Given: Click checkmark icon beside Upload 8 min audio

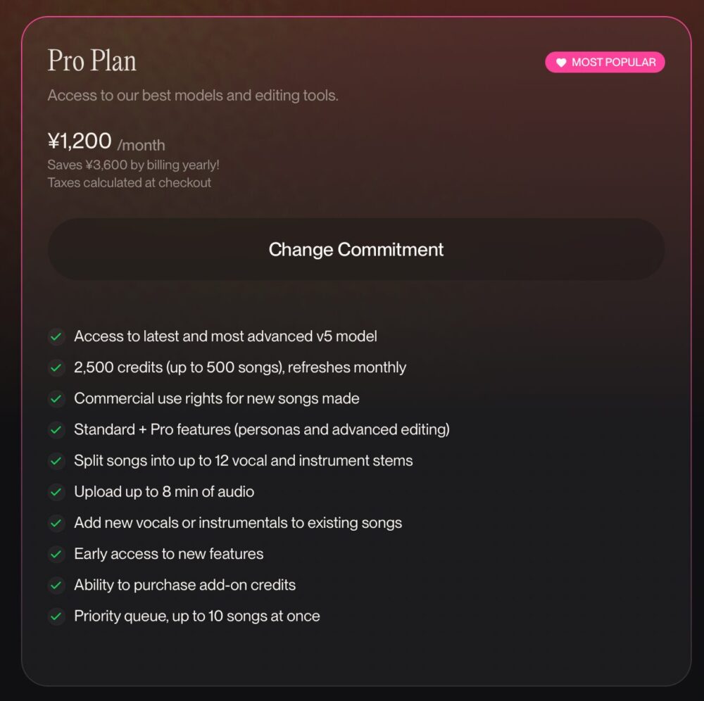Looking at the screenshot, I should click(56, 492).
